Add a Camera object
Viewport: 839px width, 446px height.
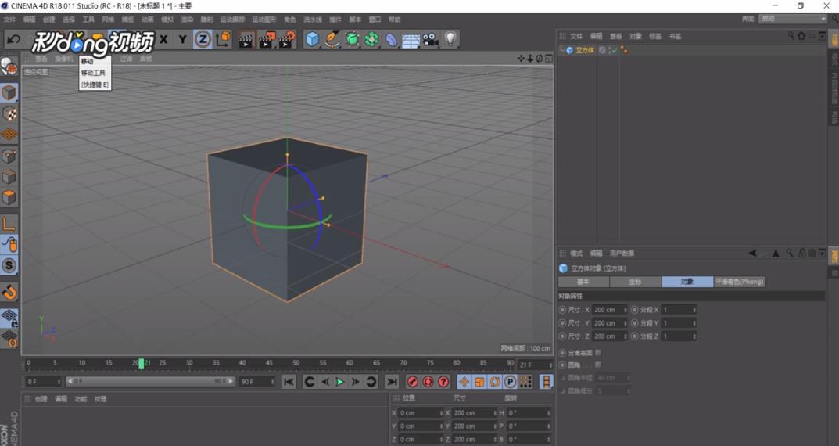click(x=431, y=40)
